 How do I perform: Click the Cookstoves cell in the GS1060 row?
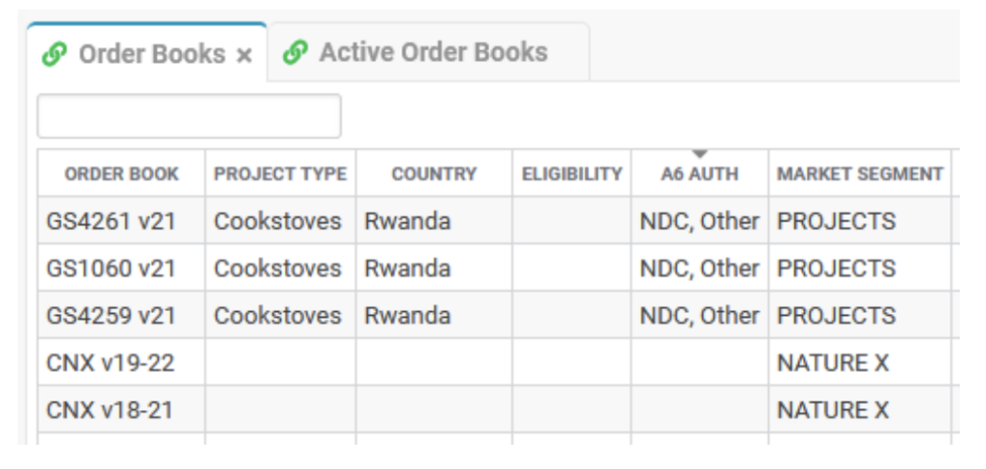pos(280,269)
